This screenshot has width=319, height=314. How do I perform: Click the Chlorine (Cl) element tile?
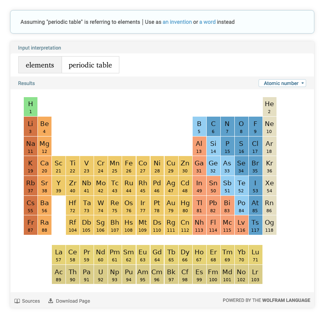(x=255, y=146)
